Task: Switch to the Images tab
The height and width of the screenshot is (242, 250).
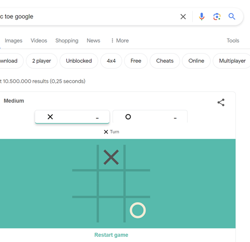Action: tap(14, 41)
